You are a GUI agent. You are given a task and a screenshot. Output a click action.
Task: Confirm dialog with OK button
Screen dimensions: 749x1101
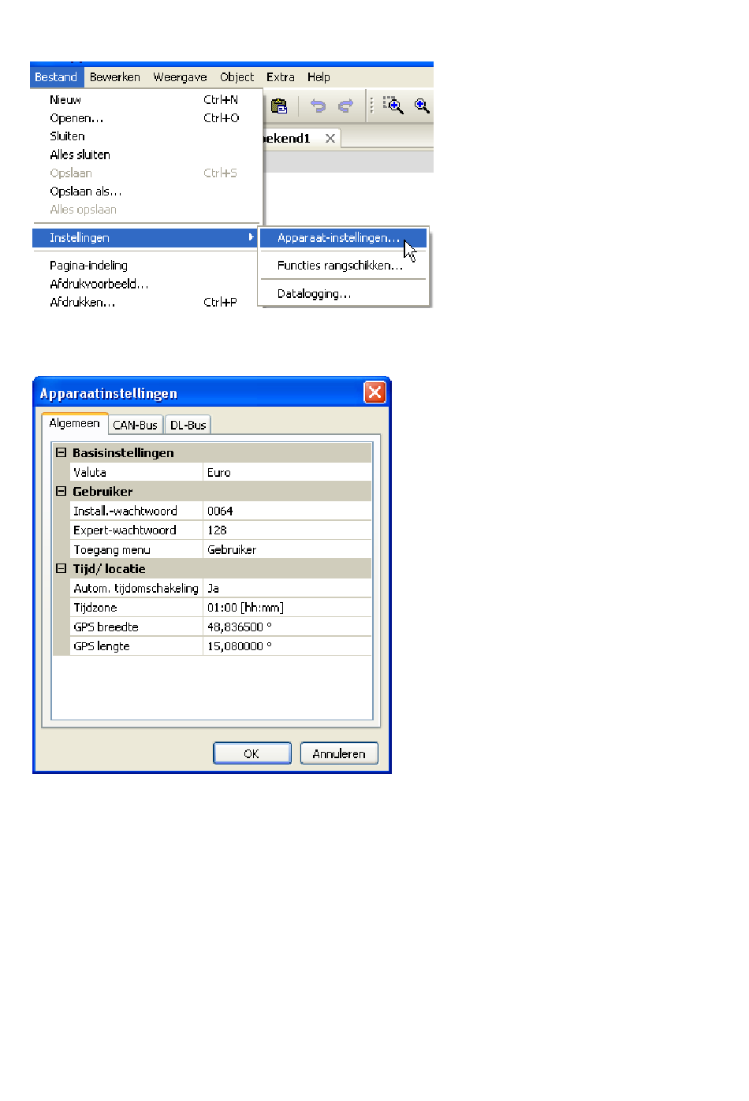point(252,753)
